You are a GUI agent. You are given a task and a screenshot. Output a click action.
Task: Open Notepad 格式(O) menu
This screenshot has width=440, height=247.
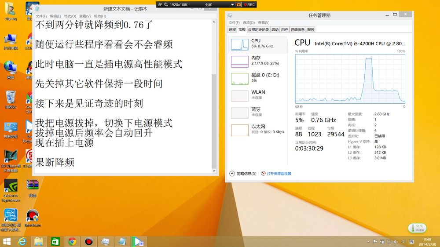tap(70, 16)
